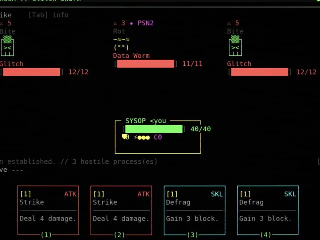Pick the Defrag card numbered (3)
This screenshot has width=320, height=240.
(194, 211)
